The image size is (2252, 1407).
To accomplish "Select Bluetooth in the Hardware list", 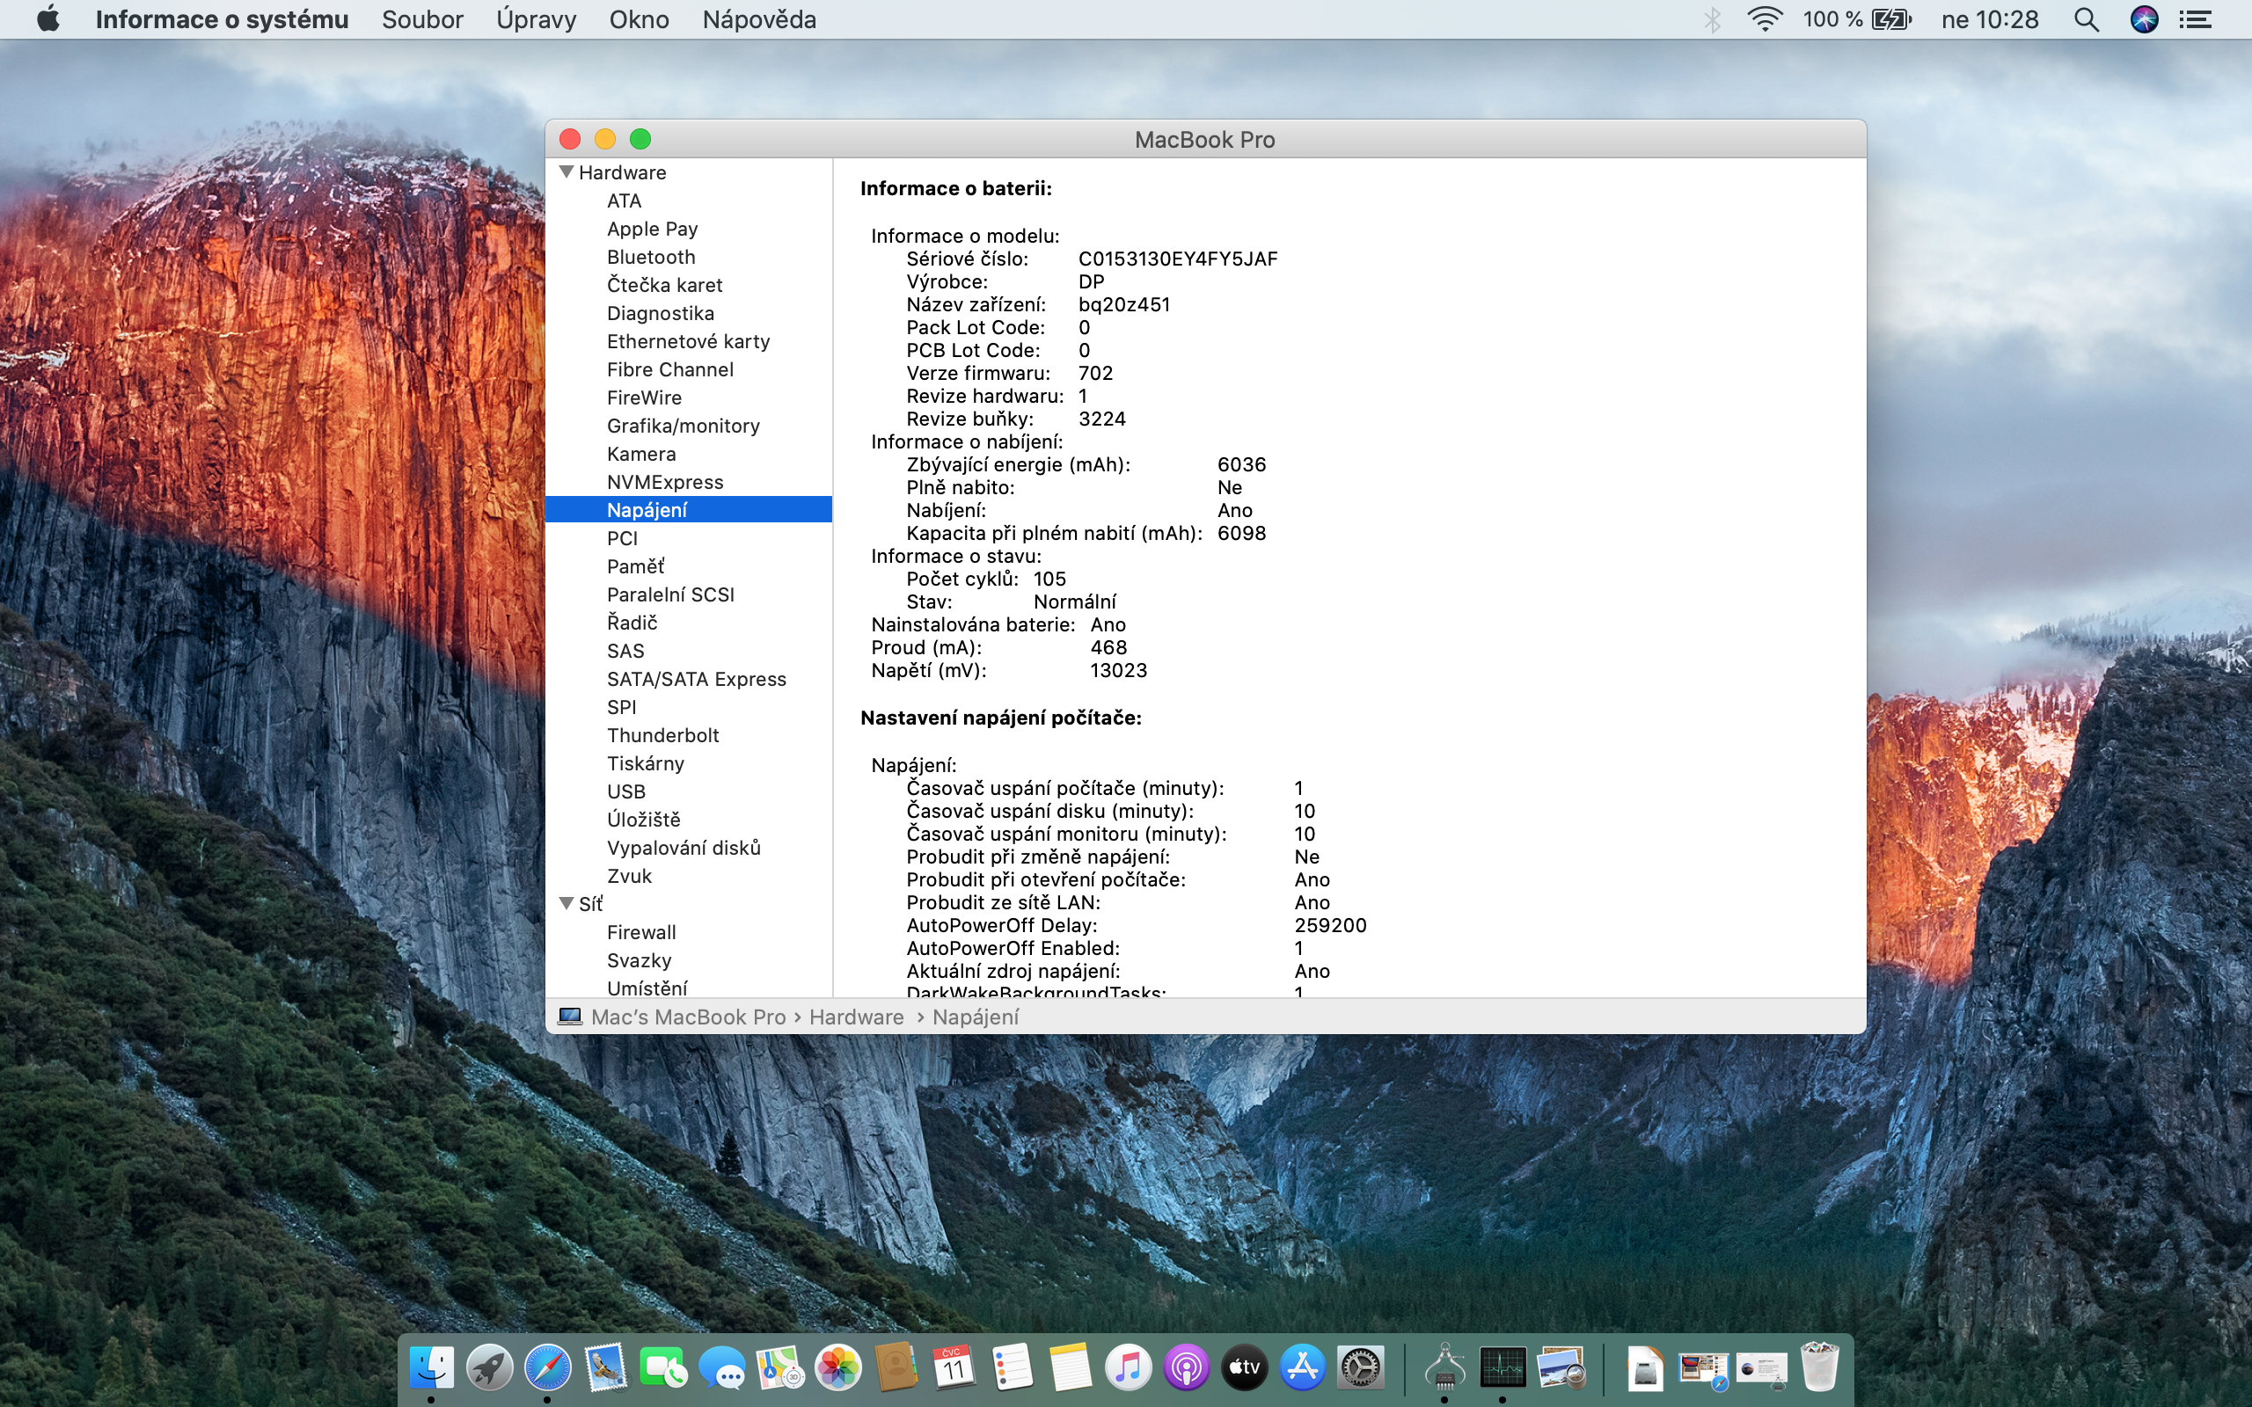I will pos(650,257).
